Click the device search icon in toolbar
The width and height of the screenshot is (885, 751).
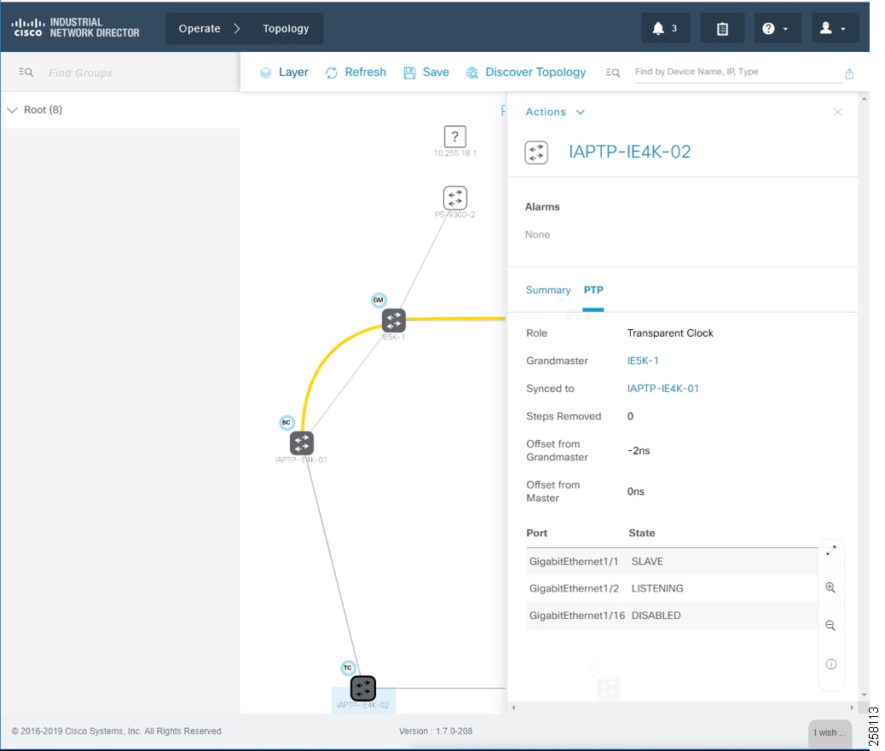point(613,72)
